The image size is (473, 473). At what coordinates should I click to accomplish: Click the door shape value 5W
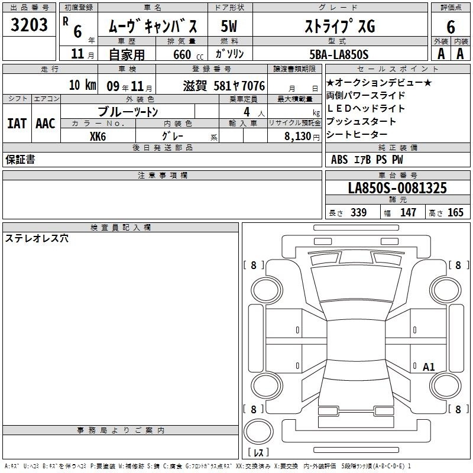tap(229, 27)
